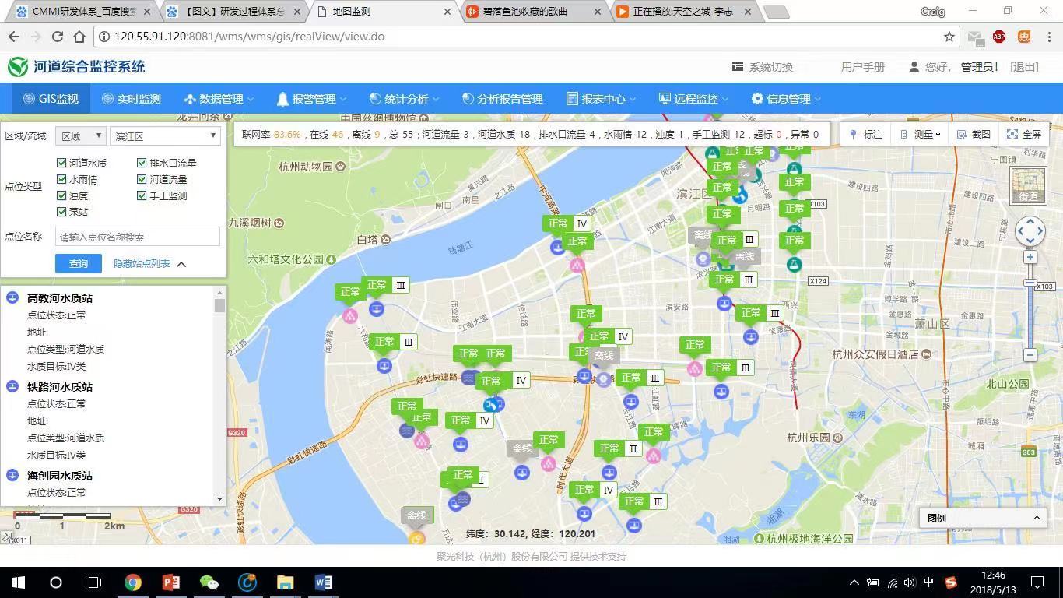1063x598 pixels.
Task: Click the 信息管理 gear menu icon
Action: [x=756, y=99]
